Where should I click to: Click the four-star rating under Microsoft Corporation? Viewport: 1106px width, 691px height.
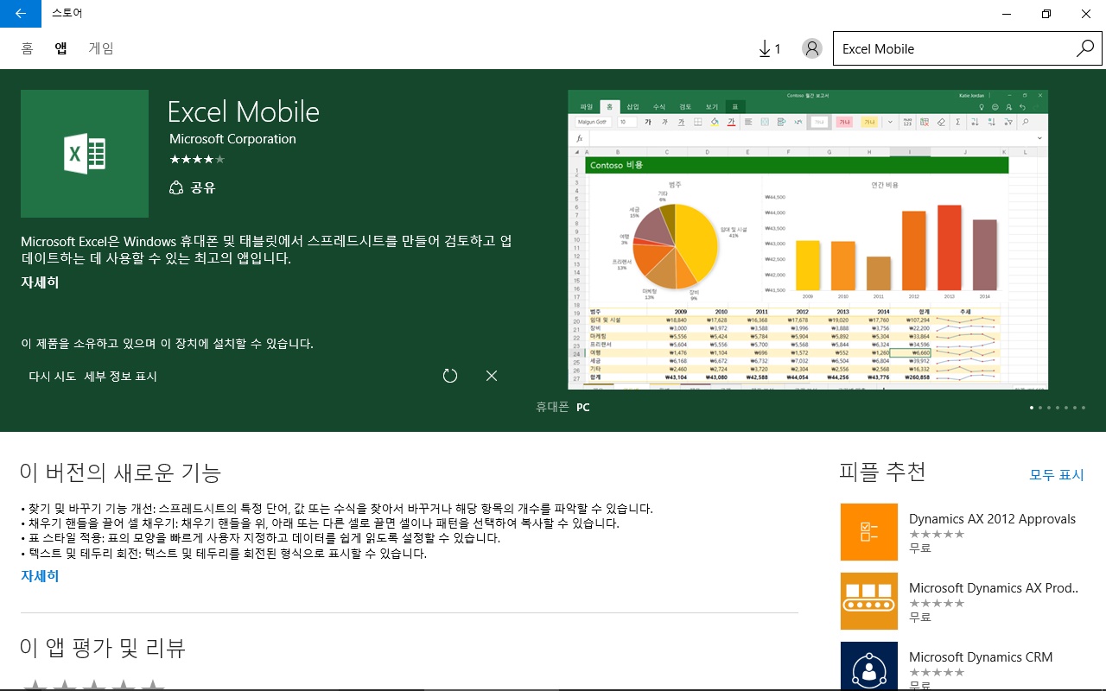197,159
